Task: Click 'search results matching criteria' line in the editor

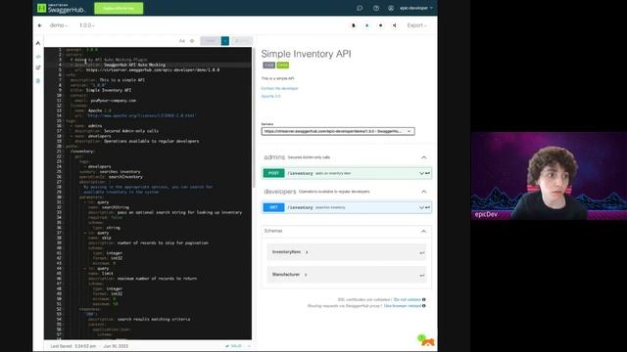Action: click(x=154, y=320)
